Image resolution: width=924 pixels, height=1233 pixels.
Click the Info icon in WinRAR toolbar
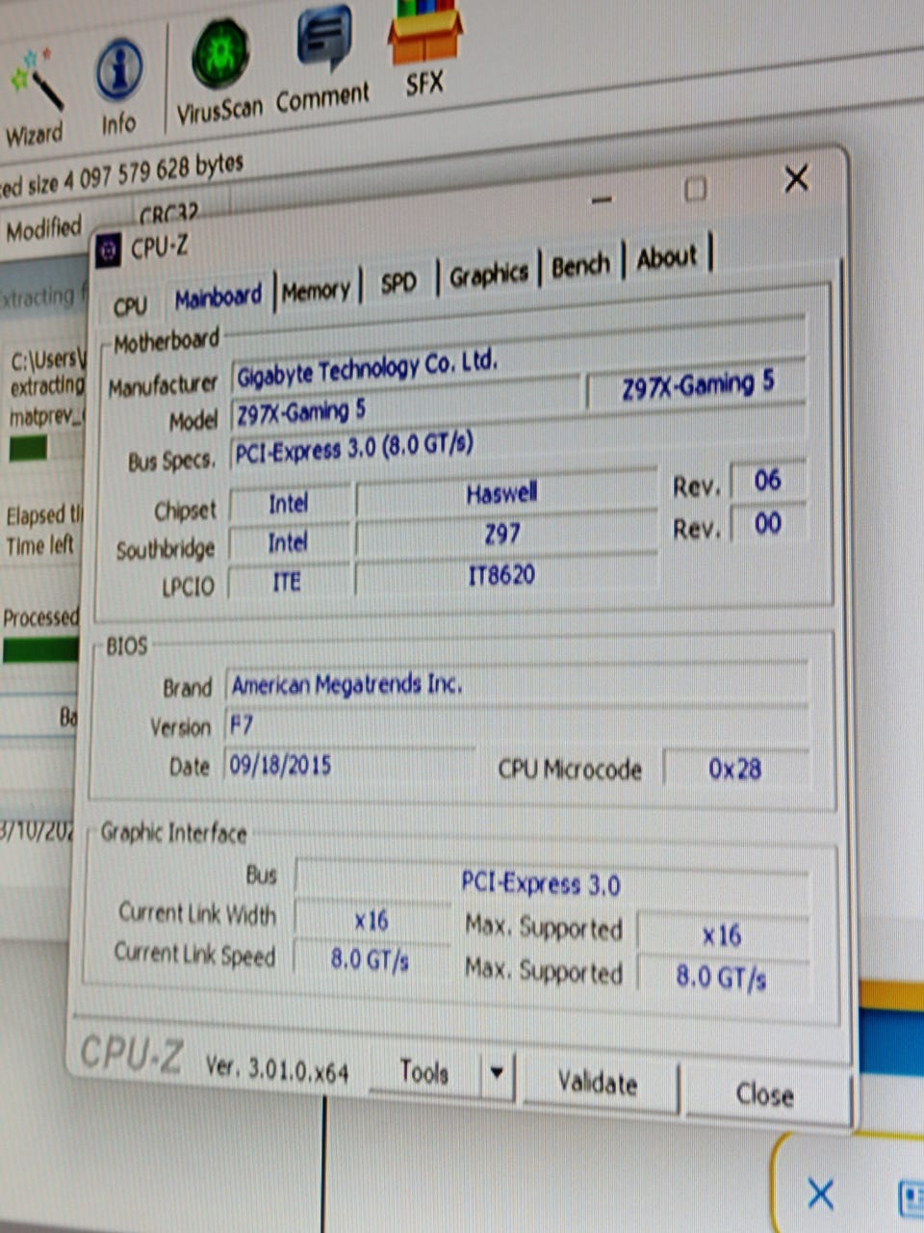118,87
